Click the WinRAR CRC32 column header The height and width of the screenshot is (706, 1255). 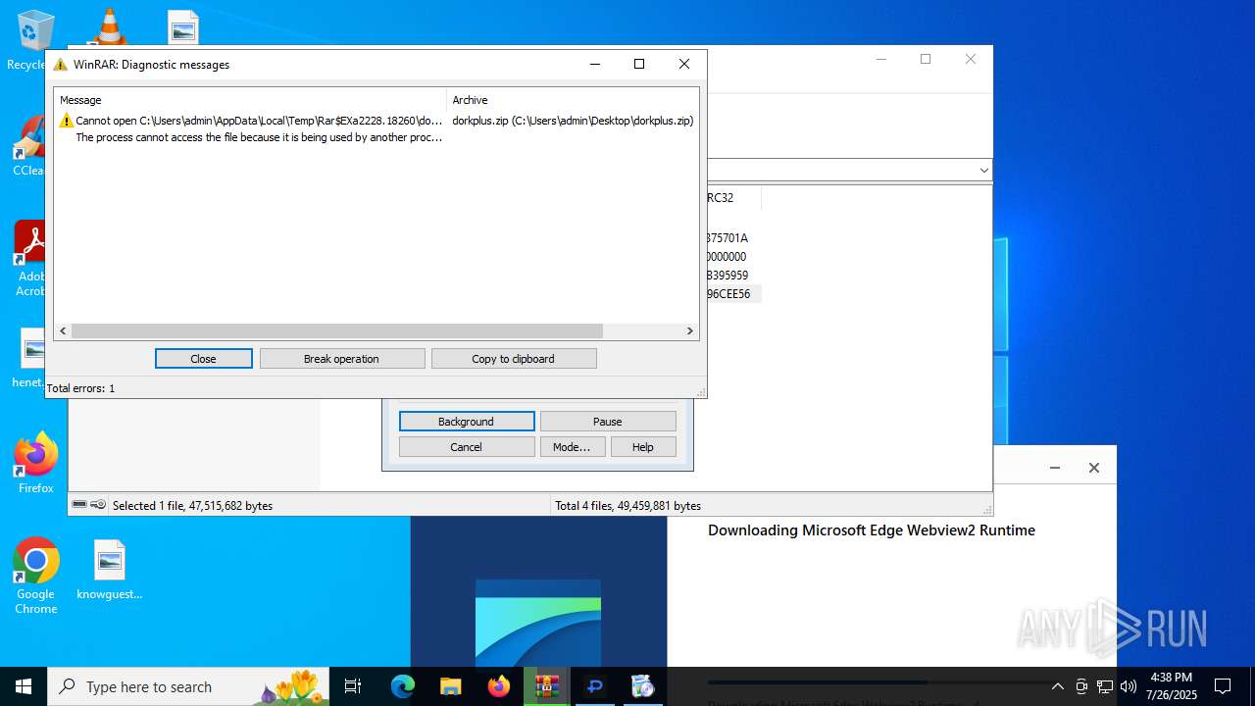732,198
